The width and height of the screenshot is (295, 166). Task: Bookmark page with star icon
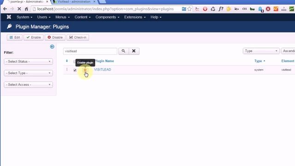(x=189, y=9)
